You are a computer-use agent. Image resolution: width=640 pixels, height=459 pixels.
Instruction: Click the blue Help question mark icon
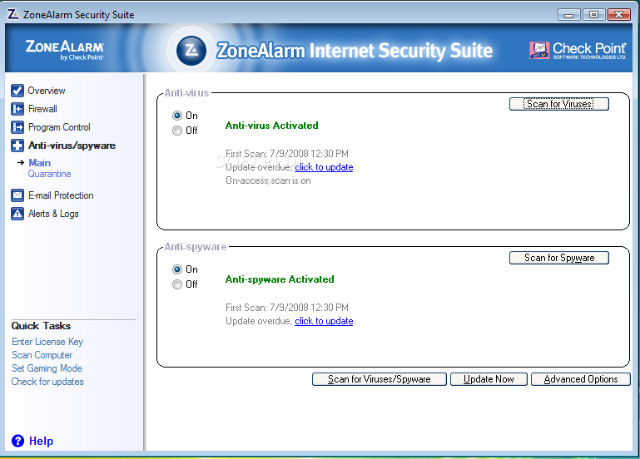click(17, 441)
